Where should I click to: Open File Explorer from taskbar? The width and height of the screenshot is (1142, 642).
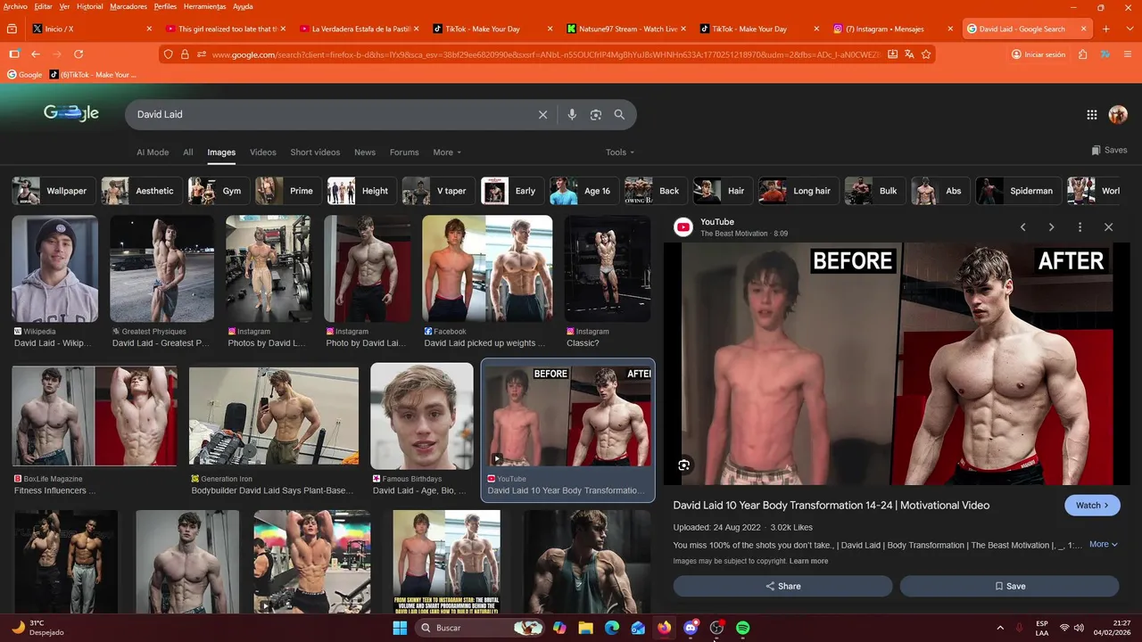[585, 628]
